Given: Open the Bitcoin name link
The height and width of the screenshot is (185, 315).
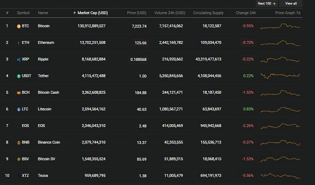Looking at the screenshot, I should [x=44, y=26].
